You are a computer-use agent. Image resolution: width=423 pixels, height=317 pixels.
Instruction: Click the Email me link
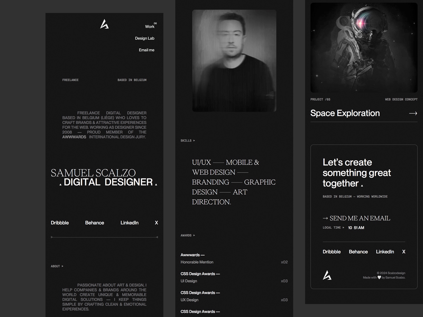147,50
